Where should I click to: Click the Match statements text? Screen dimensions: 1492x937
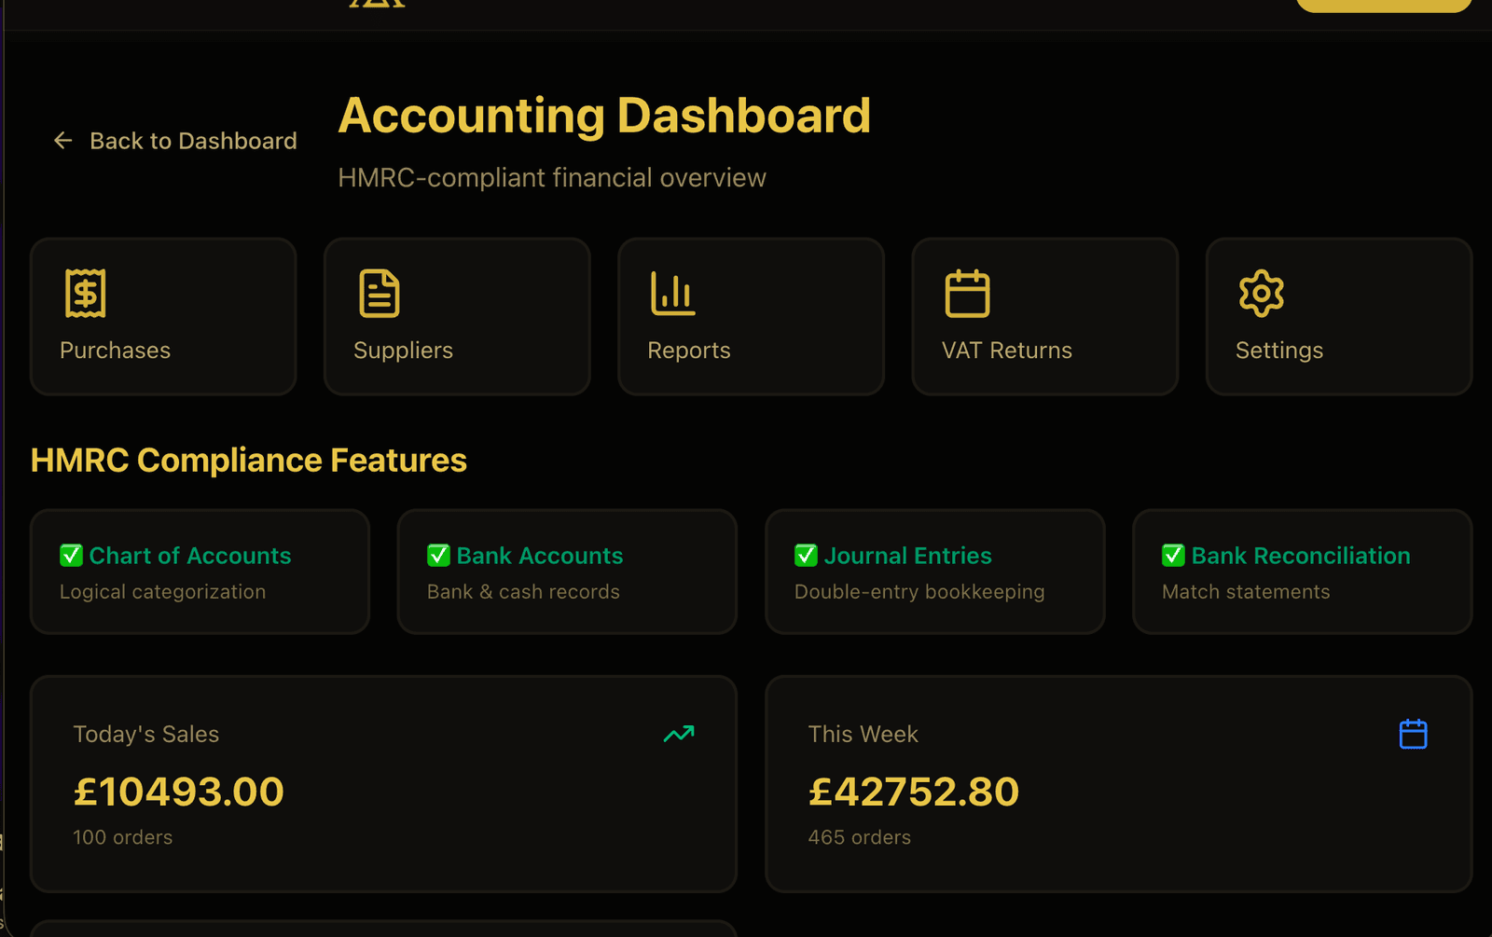[1246, 592]
